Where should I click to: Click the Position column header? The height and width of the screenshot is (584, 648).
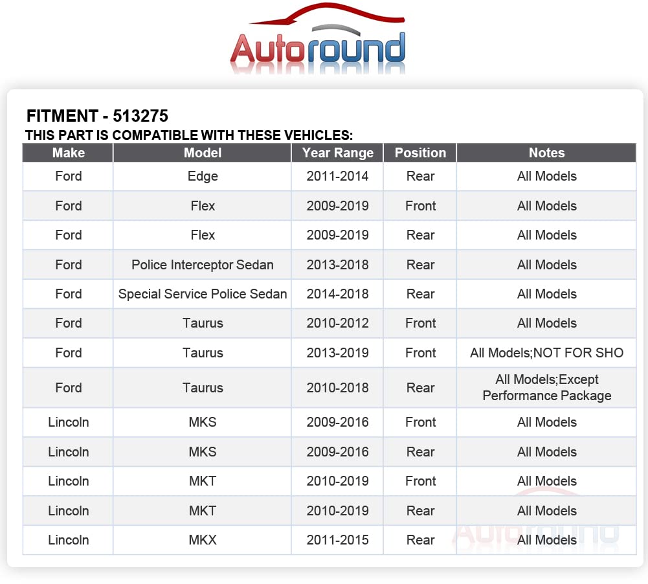pos(420,153)
